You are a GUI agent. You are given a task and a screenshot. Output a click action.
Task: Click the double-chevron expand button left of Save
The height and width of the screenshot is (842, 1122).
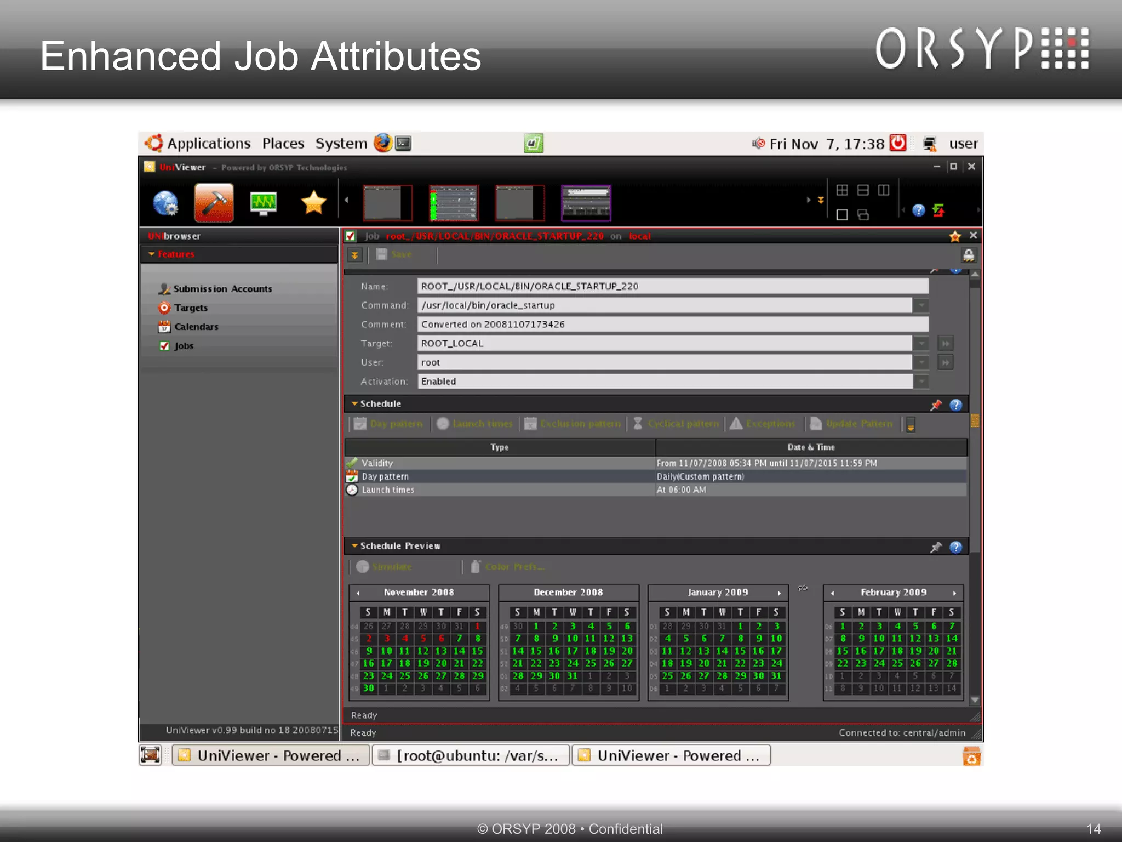[354, 255]
